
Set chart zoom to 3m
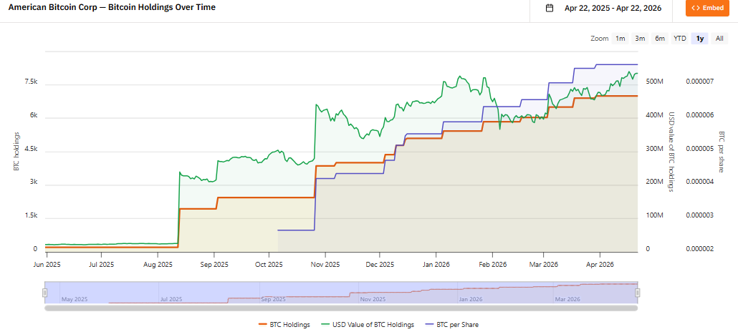[640, 39]
